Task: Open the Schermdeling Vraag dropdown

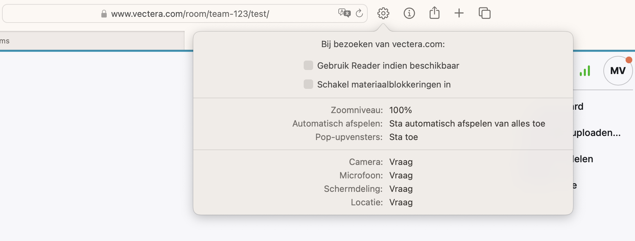Action: click(401, 189)
